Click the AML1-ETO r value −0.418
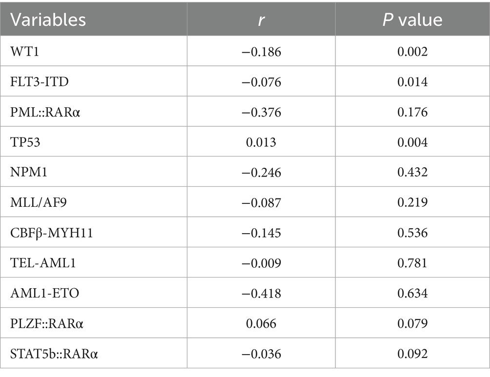 [x=261, y=293]
